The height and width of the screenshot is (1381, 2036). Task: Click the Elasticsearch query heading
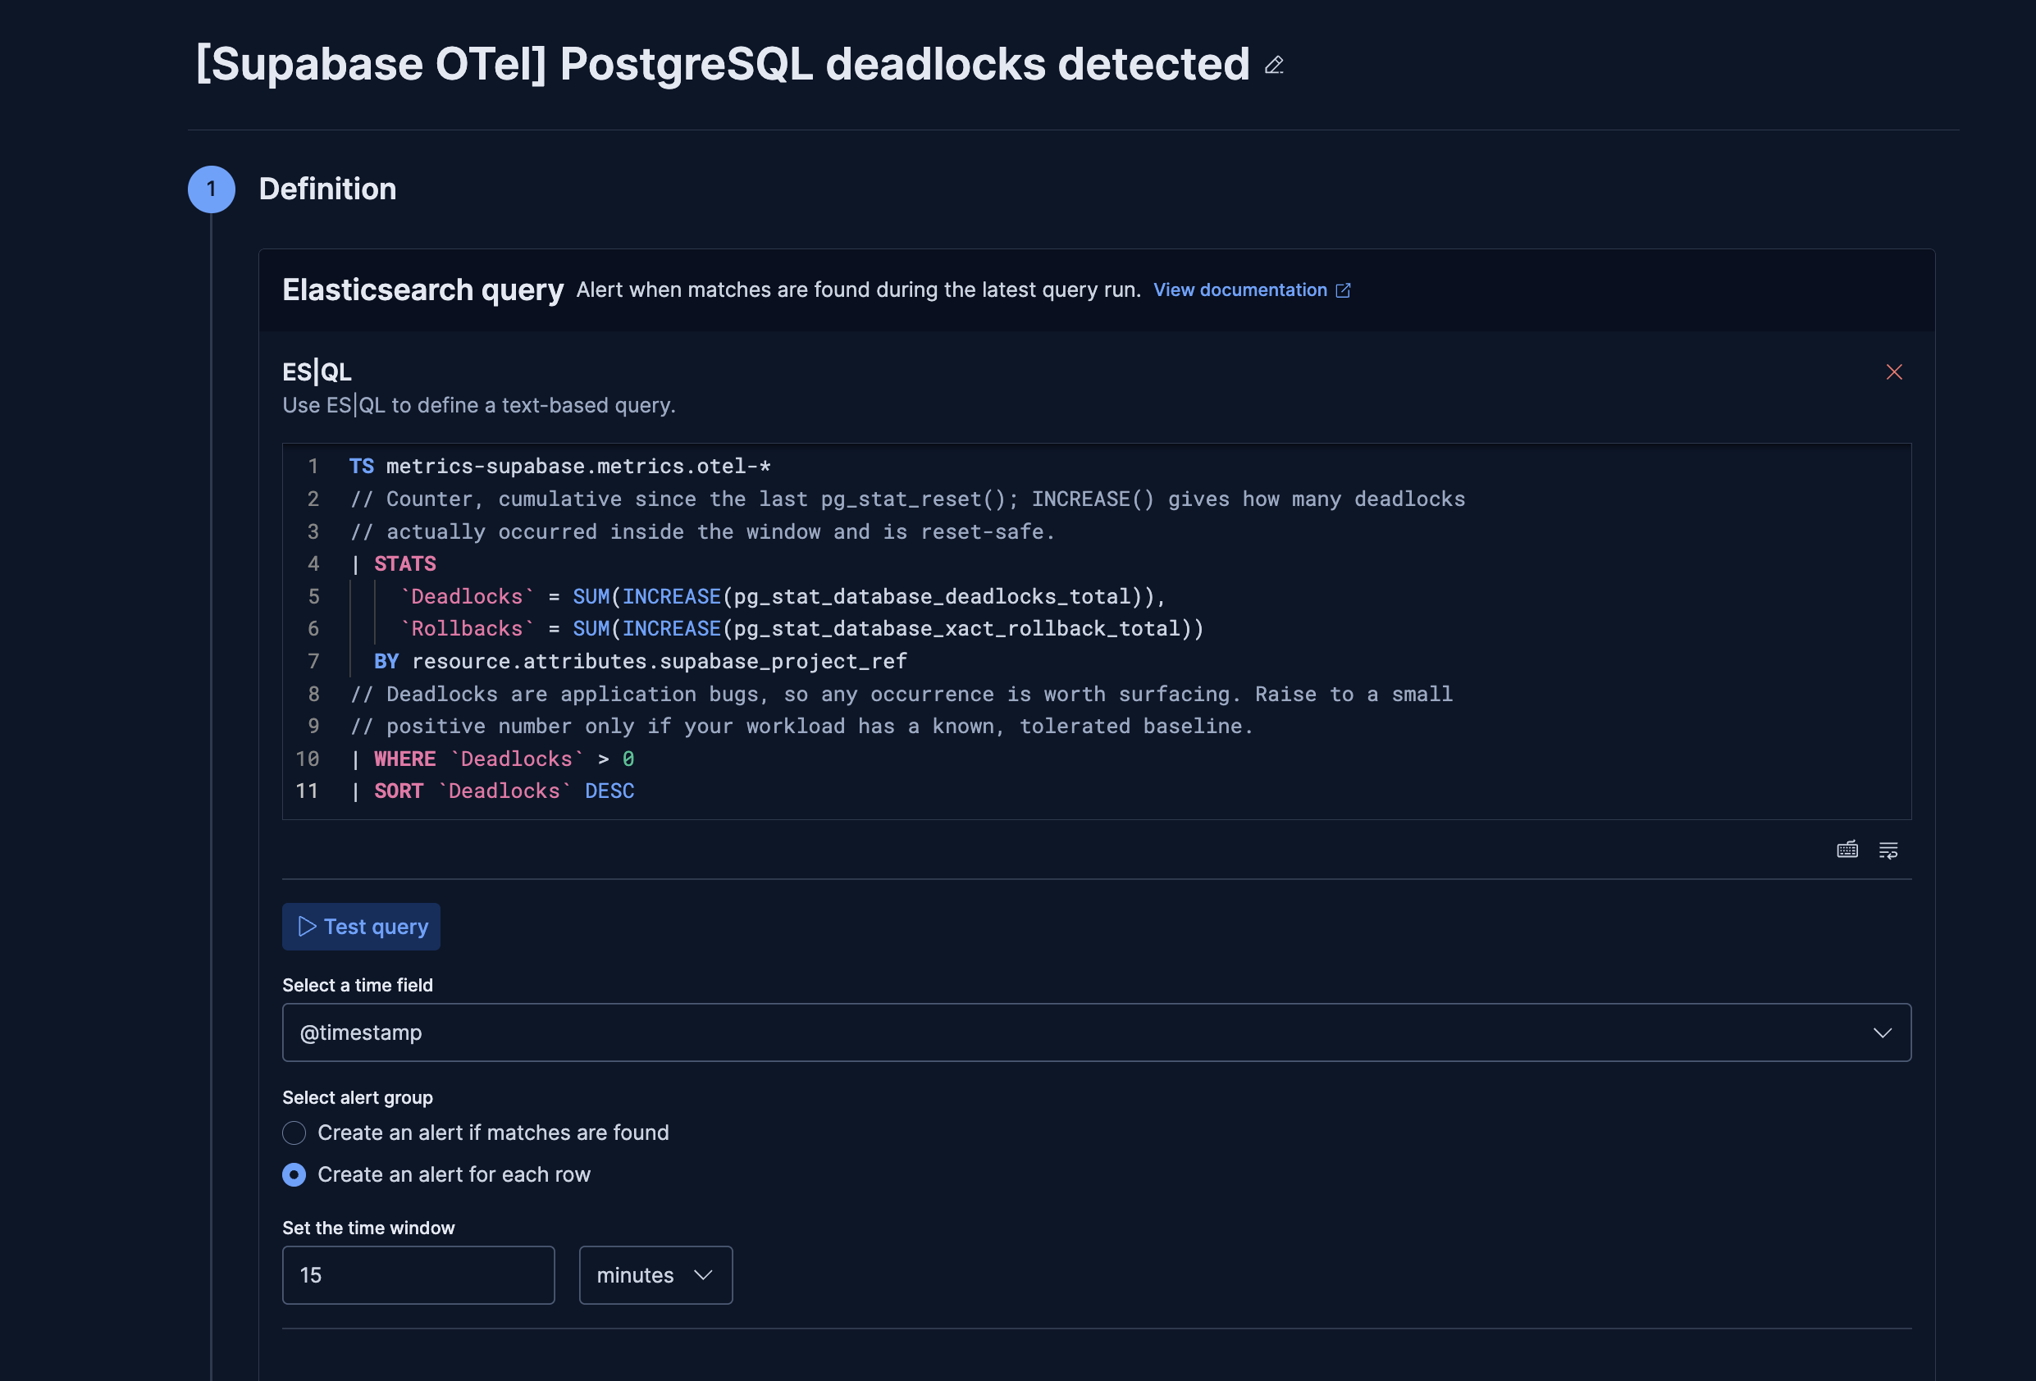pos(422,289)
